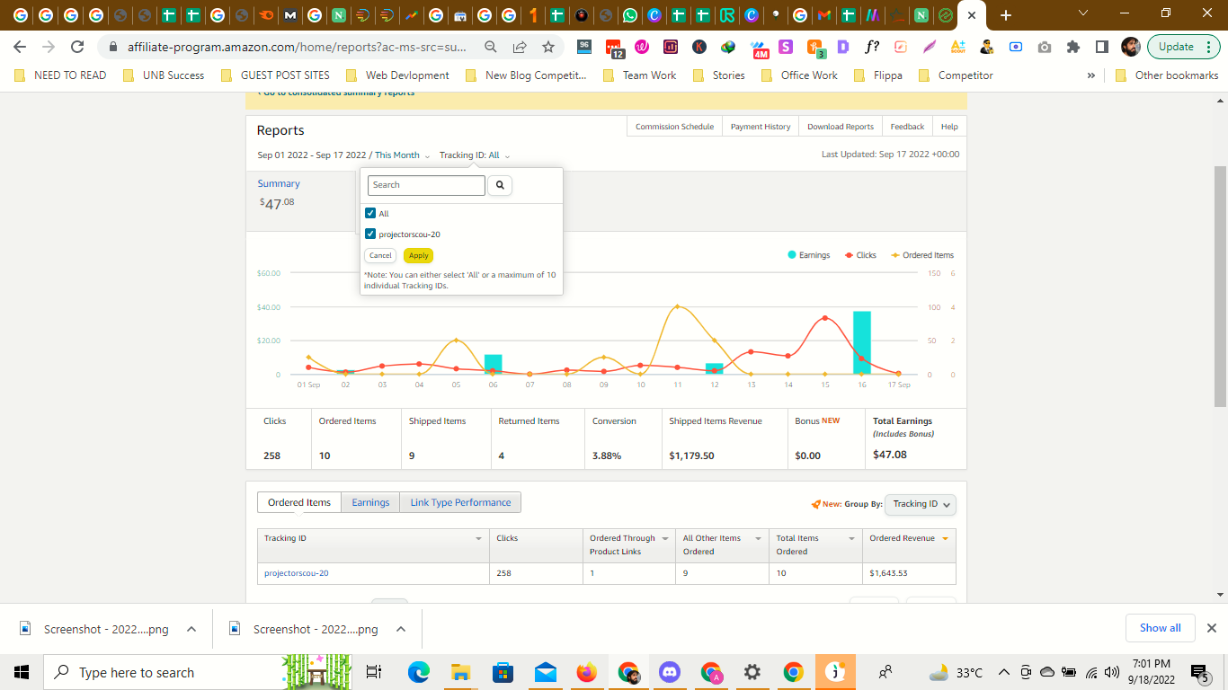The image size is (1228, 690).
Task: Open Task View from the taskbar
Action: point(374,672)
